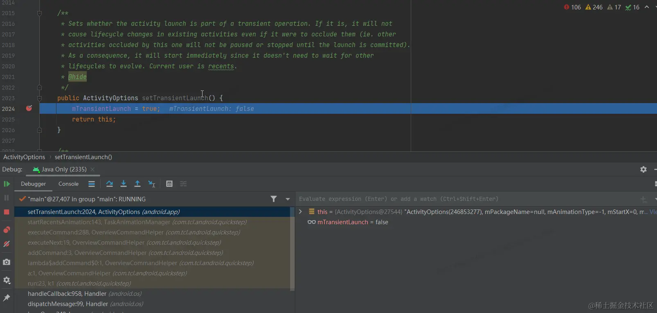The image size is (657, 313).
Task: Run to Cursor debug action
Action: tap(151, 184)
